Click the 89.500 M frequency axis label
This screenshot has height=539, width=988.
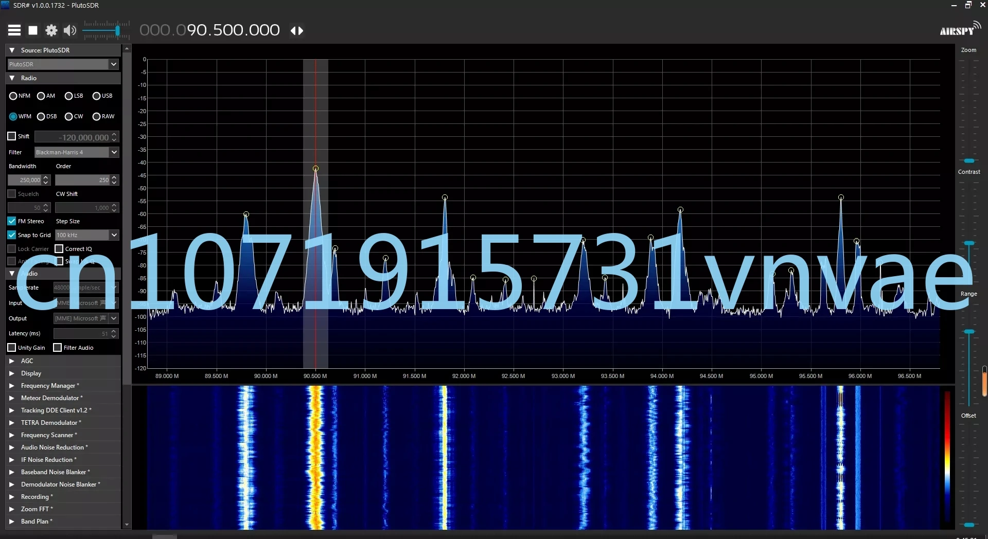(217, 376)
